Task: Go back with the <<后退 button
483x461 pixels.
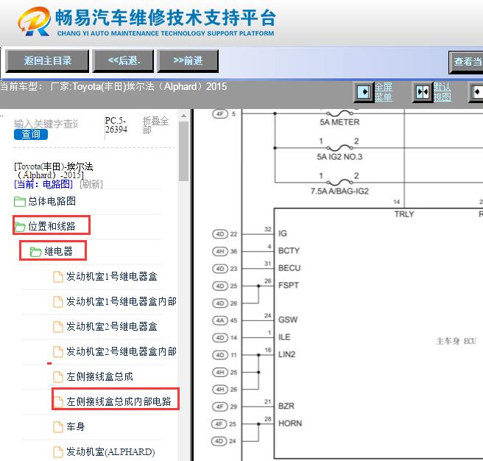Action: [123, 60]
